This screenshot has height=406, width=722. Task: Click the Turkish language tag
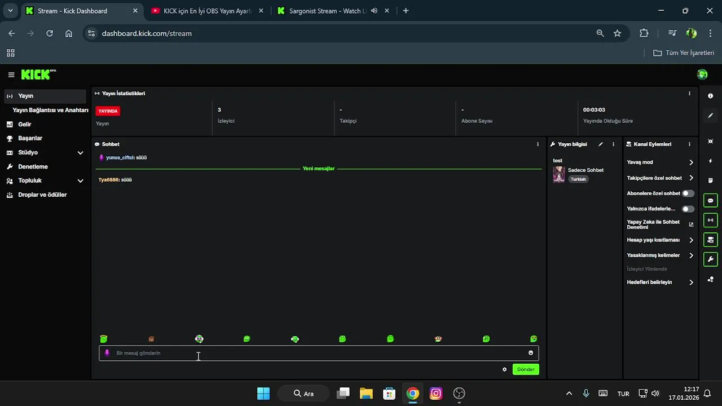tap(578, 179)
